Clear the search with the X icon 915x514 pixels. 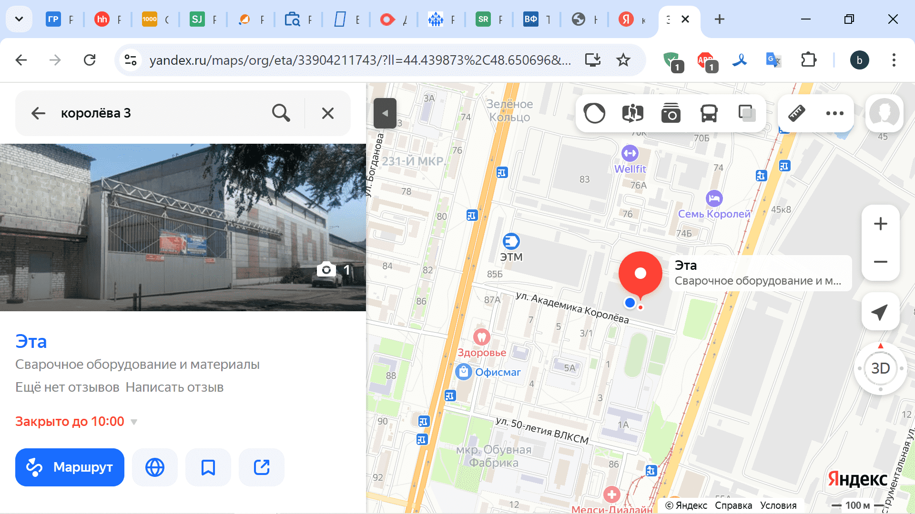pos(328,113)
